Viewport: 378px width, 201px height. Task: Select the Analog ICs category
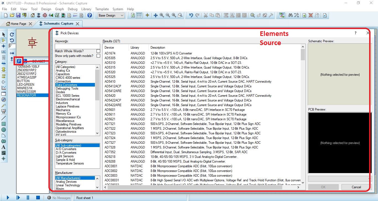[63, 71]
